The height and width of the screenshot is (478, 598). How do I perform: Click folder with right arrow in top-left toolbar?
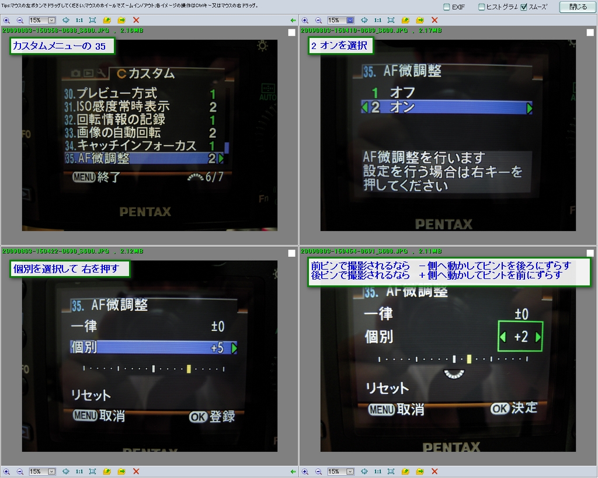click(x=121, y=20)
